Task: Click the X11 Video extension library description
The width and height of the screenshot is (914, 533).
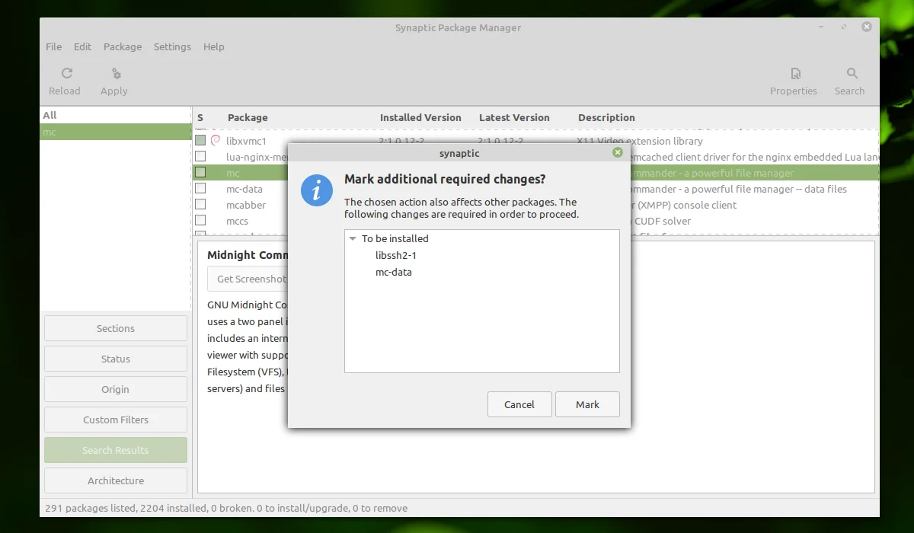Action: [x=640, y=141]
